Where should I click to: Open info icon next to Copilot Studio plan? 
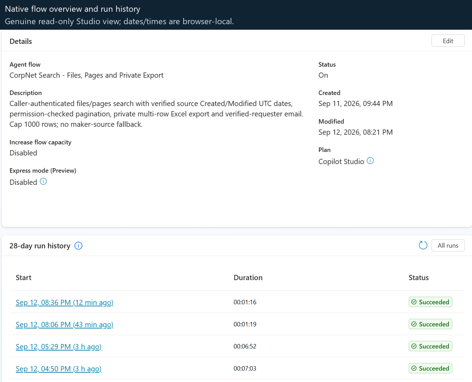click(x=370, y=161)
